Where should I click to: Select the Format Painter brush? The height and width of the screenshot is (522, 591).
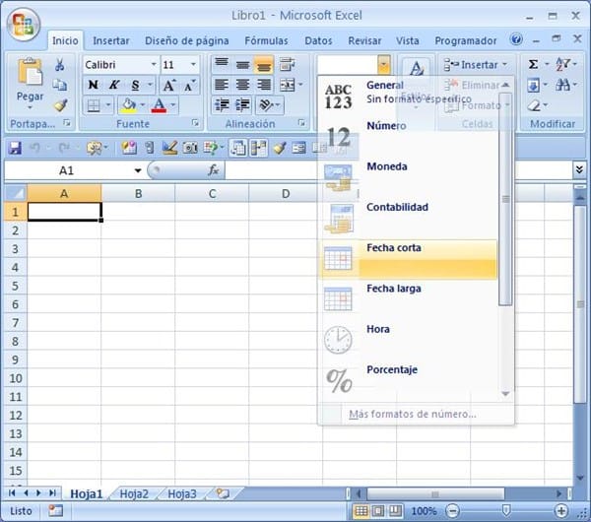tap(60, 105)
